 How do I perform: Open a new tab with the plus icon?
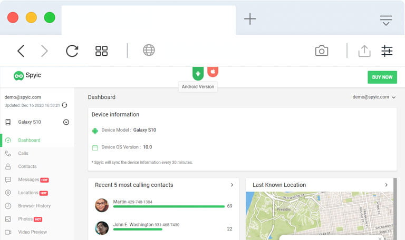tap(250, 19)
